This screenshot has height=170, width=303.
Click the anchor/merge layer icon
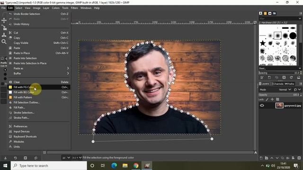tap(288, 158)
